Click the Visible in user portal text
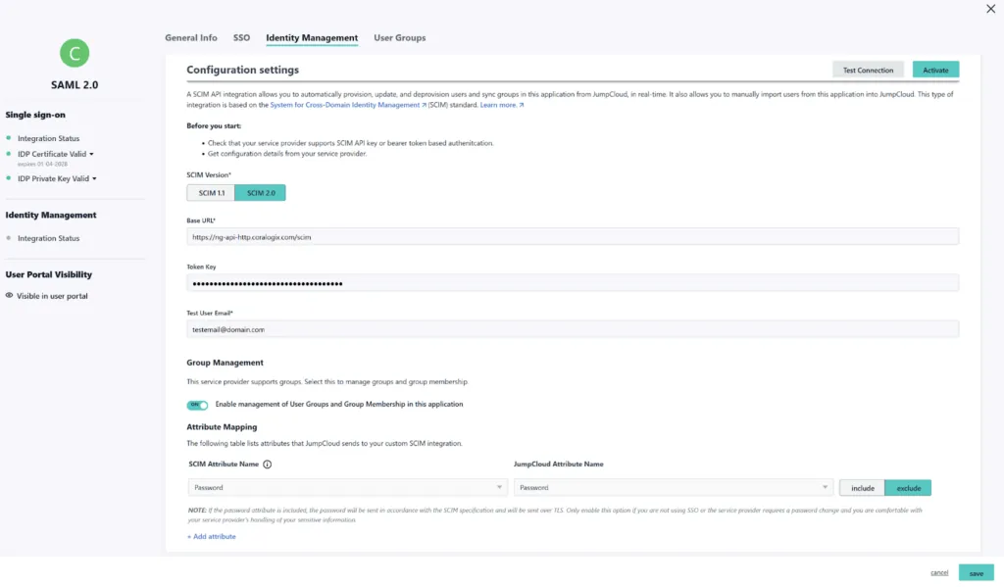Viewport: 1004px width, 587px height. click(52, 296)
